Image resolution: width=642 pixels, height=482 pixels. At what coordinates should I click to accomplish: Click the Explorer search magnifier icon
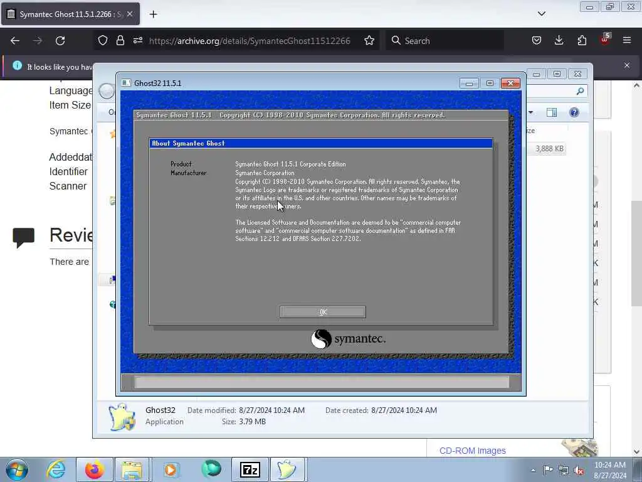click(x=580, y=91)
